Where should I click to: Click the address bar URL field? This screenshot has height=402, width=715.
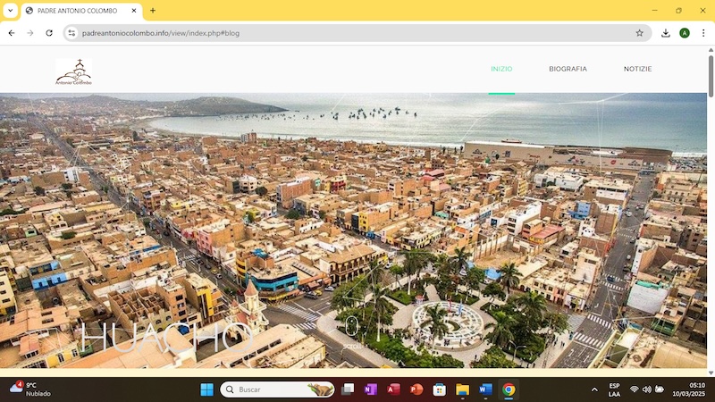pyautogui.click(x=356, y=33)
